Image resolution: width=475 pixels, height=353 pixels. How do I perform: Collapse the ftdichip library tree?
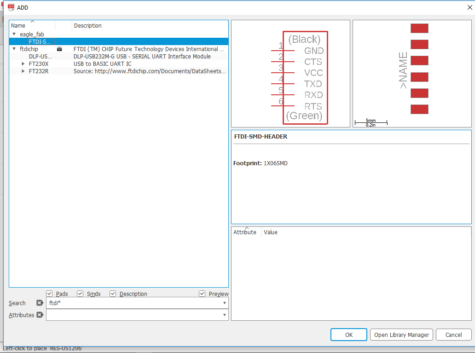[14, 49]
